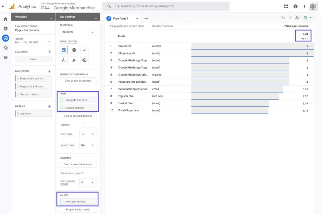
Task: Open the Nested rows dropdown
Action: [x=88, y=145]
